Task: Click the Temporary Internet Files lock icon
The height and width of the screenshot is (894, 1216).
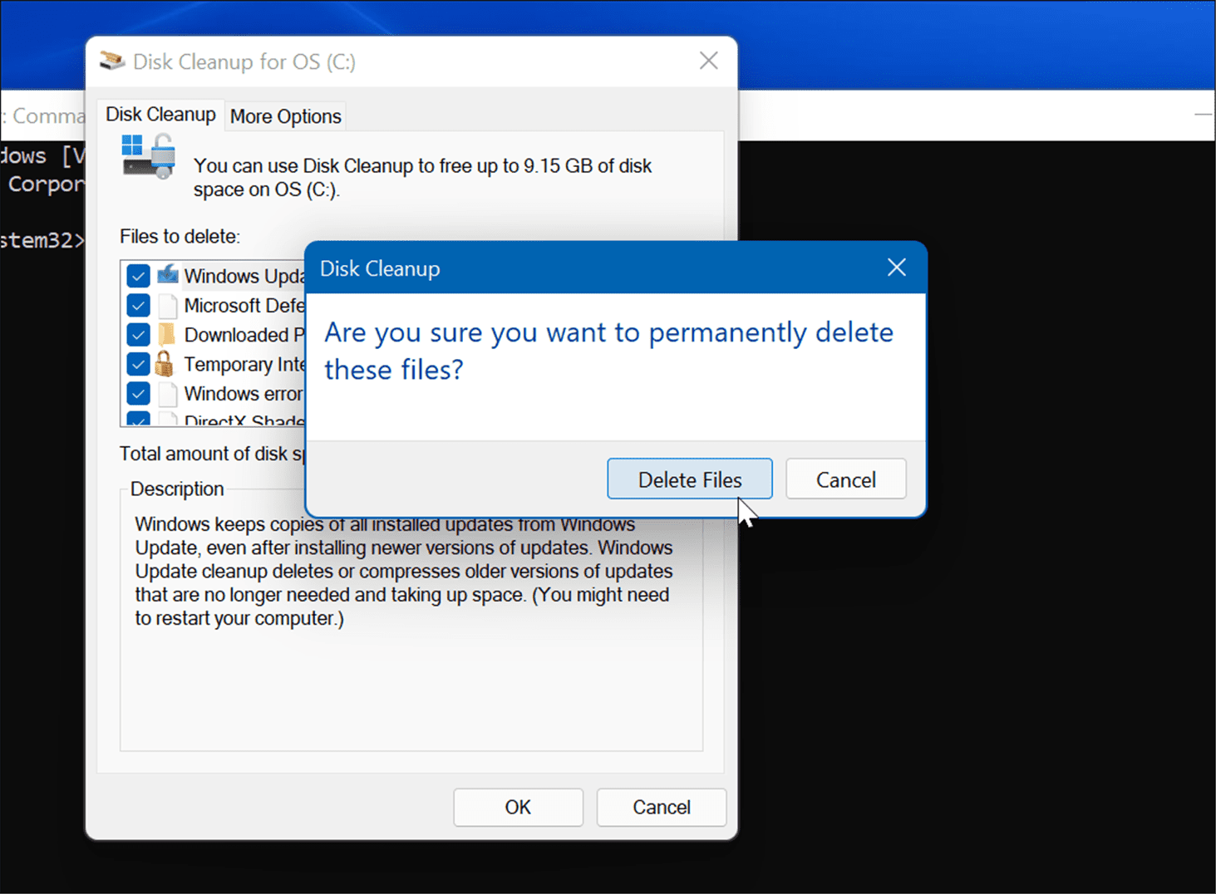Action: coord(165,364)
